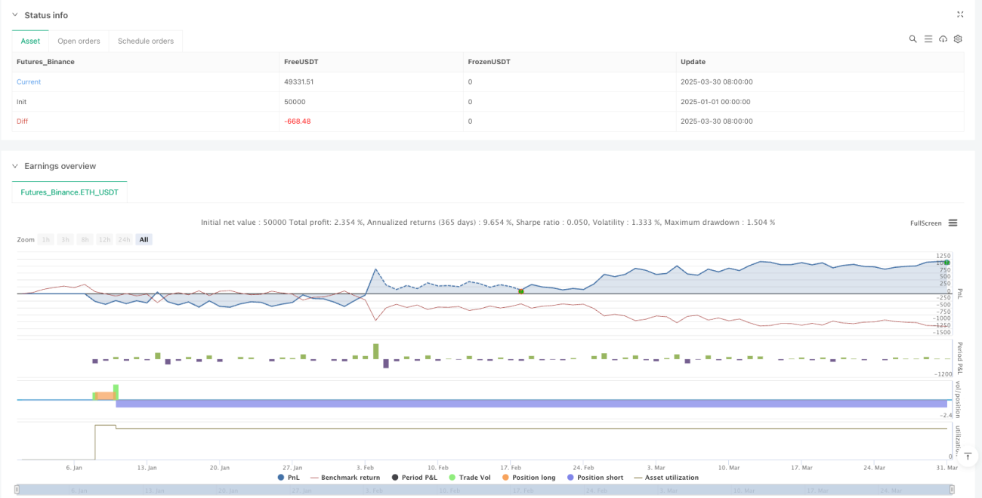Select the 24h zoom range

123,239
